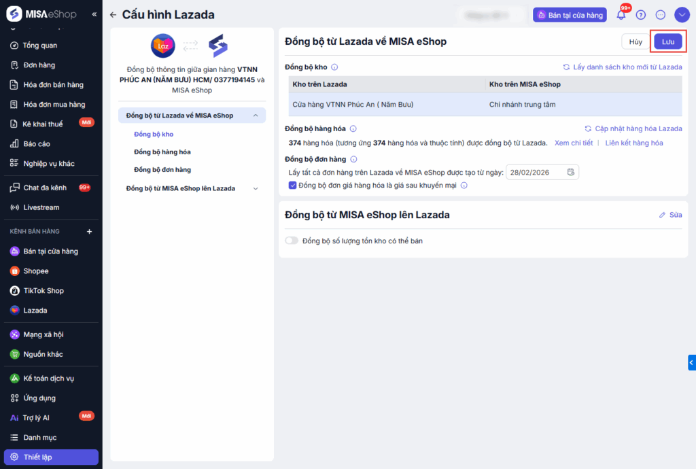
Task: Collapse the sidebar with the double chevron
Action: pos(94,14)
